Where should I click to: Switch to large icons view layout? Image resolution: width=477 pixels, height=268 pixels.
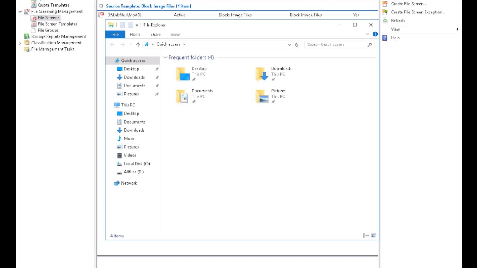[x=373, y=236]
